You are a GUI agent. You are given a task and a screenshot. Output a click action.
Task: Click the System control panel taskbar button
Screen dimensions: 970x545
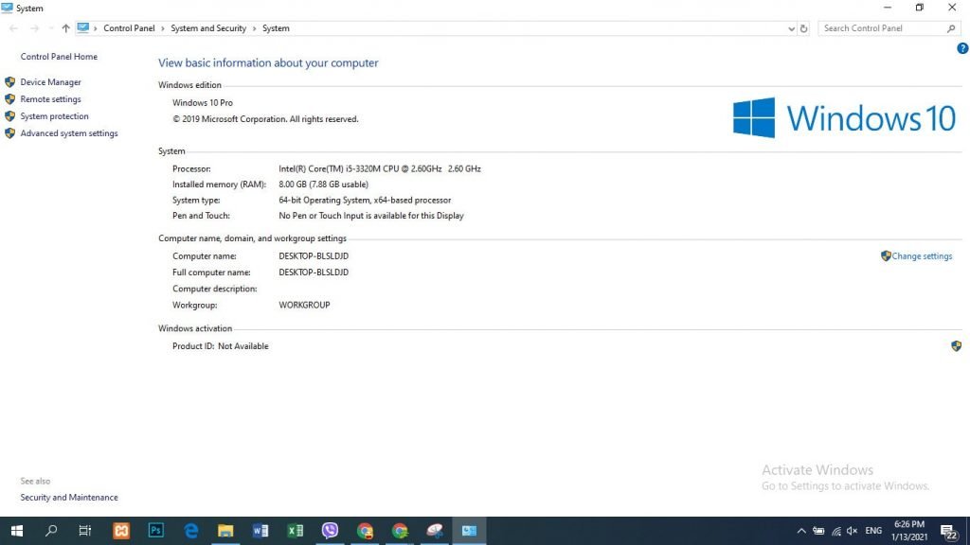pos(469,531)
